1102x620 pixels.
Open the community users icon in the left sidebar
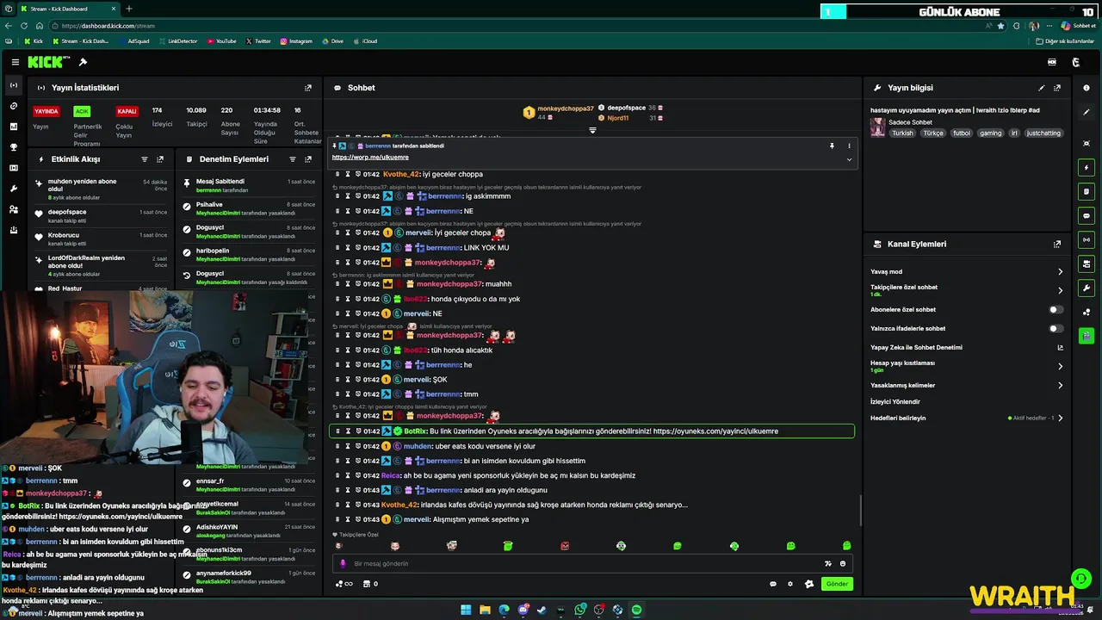tap(13, 209)
